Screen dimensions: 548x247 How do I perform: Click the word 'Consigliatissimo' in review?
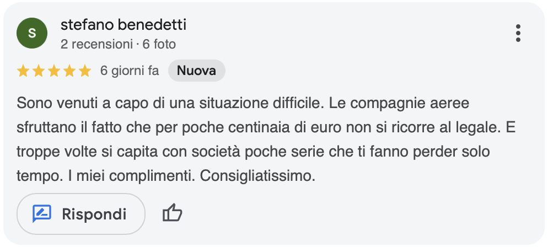(x=257, y=176)
